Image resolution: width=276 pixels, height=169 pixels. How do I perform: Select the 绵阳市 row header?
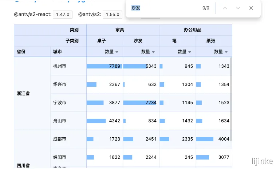pyautogui.click(x=68, y=157)
